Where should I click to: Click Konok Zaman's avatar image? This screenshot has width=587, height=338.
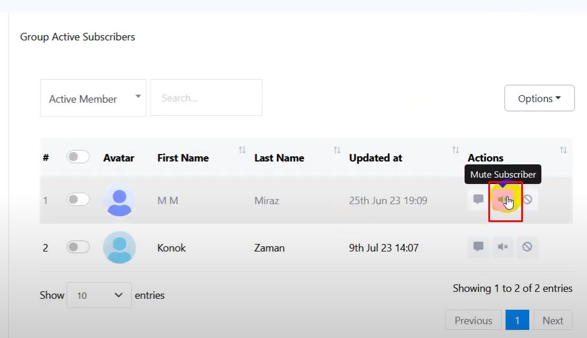[x=119, y=248]
